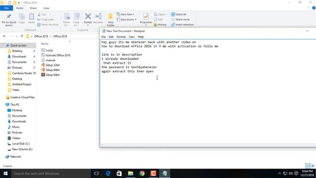Click the Properties ribbon icon

(146, 19)
